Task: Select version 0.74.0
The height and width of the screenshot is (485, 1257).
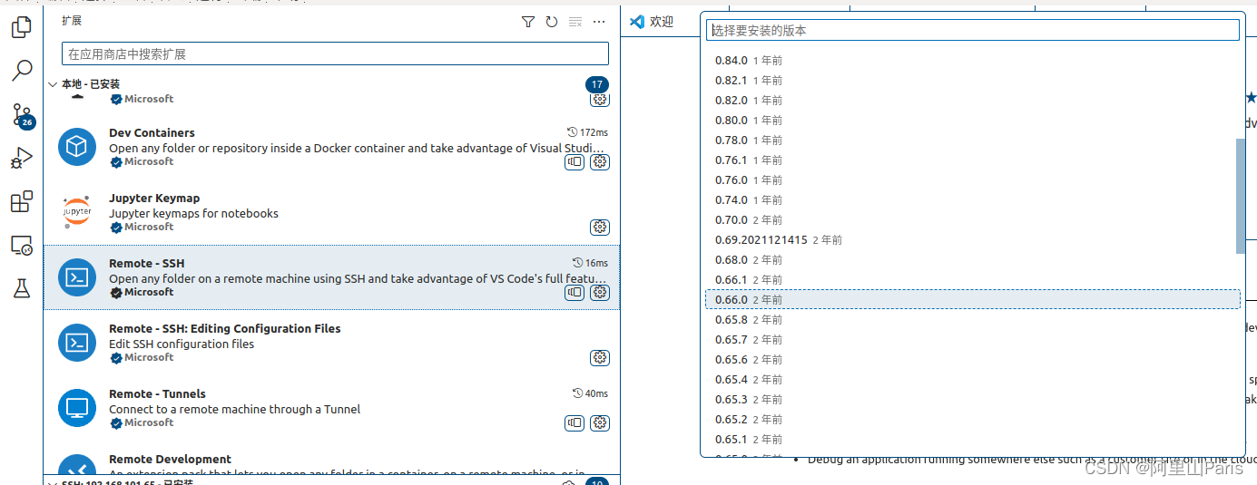Action: point(972,200)
